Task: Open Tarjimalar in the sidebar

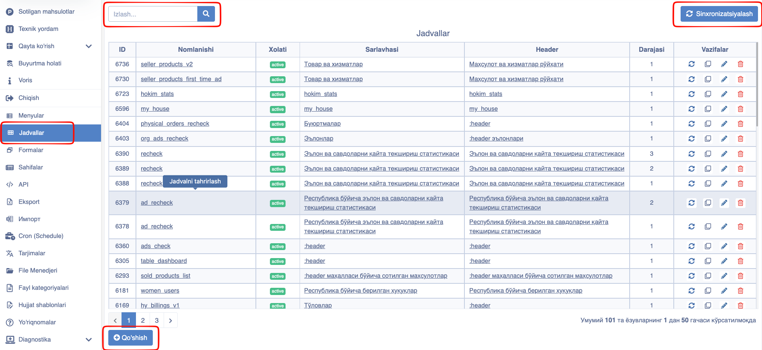Action: click(51, 253)
